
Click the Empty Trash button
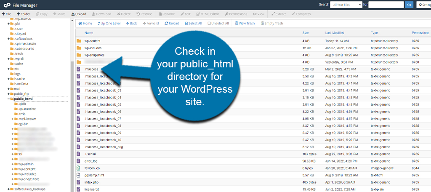(x=272, y=24)
